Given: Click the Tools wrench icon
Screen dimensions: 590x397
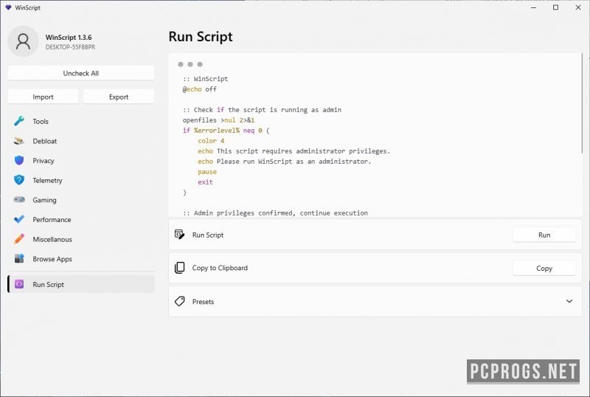Looking at the screenshot, I should click(19, 121).
